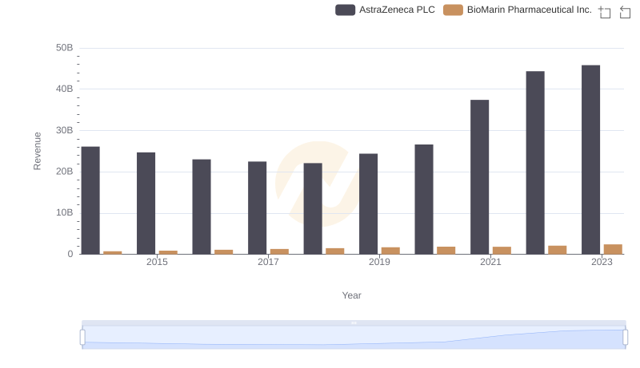Screen dimensions: 640x368
Task: Click BioMarin orange legend color swatch
Action: (x=453, y=10)
